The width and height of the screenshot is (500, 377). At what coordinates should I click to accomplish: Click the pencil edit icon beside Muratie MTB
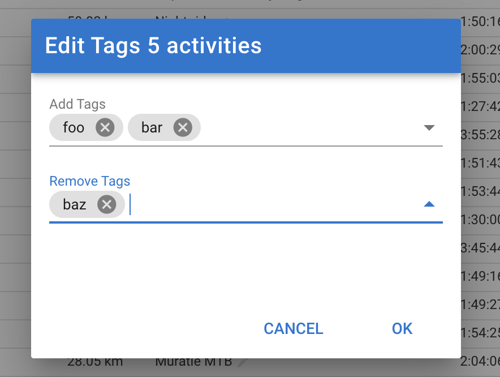coord(243,362)
